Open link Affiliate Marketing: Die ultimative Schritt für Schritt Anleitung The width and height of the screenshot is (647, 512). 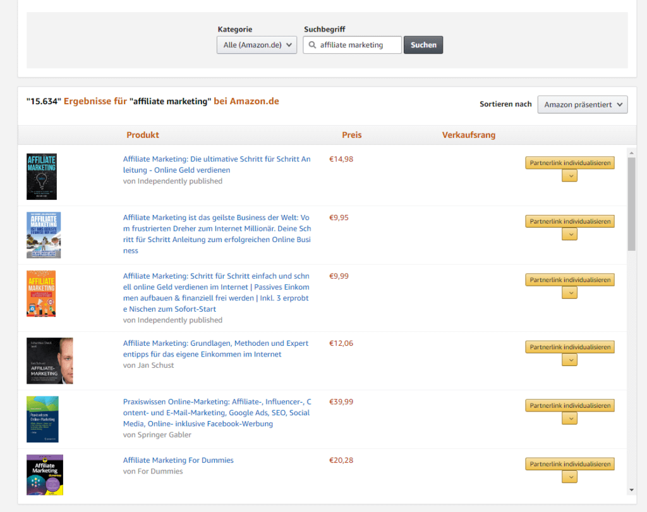click(x=217, y=164)
